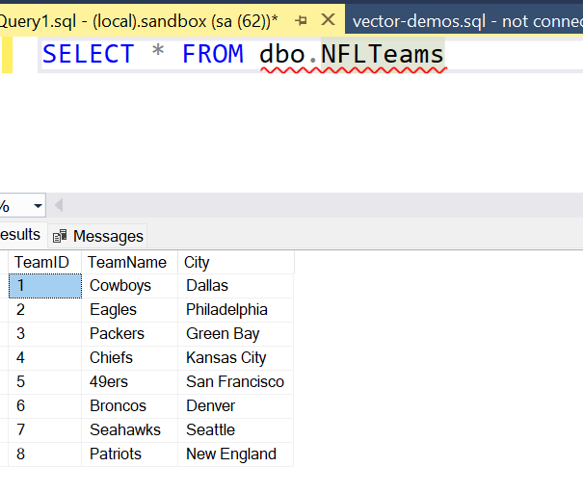The height and width of the screenshot is (493, 583).
Task: Select the TeamID cell with value 6
Action: 45,405
